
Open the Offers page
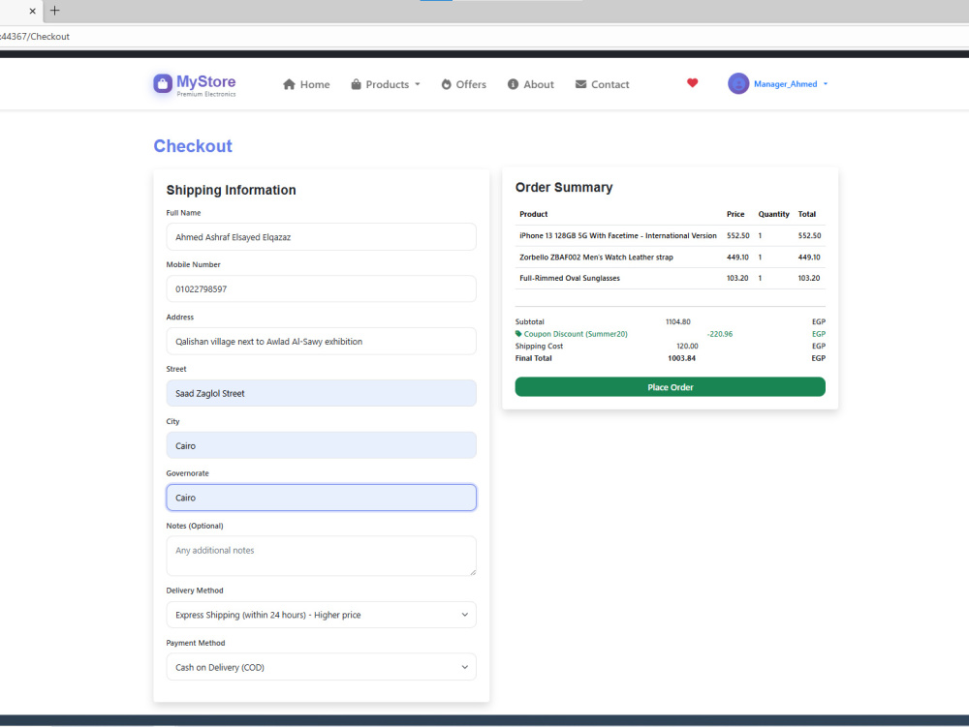(464, 84)
